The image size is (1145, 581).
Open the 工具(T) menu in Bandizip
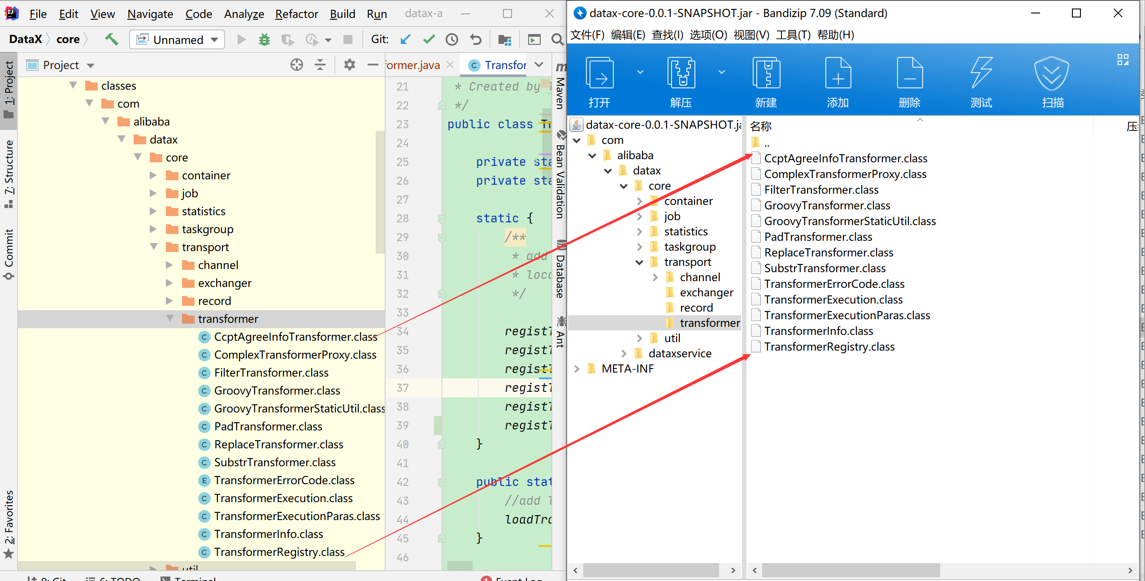tap(793, 35)
